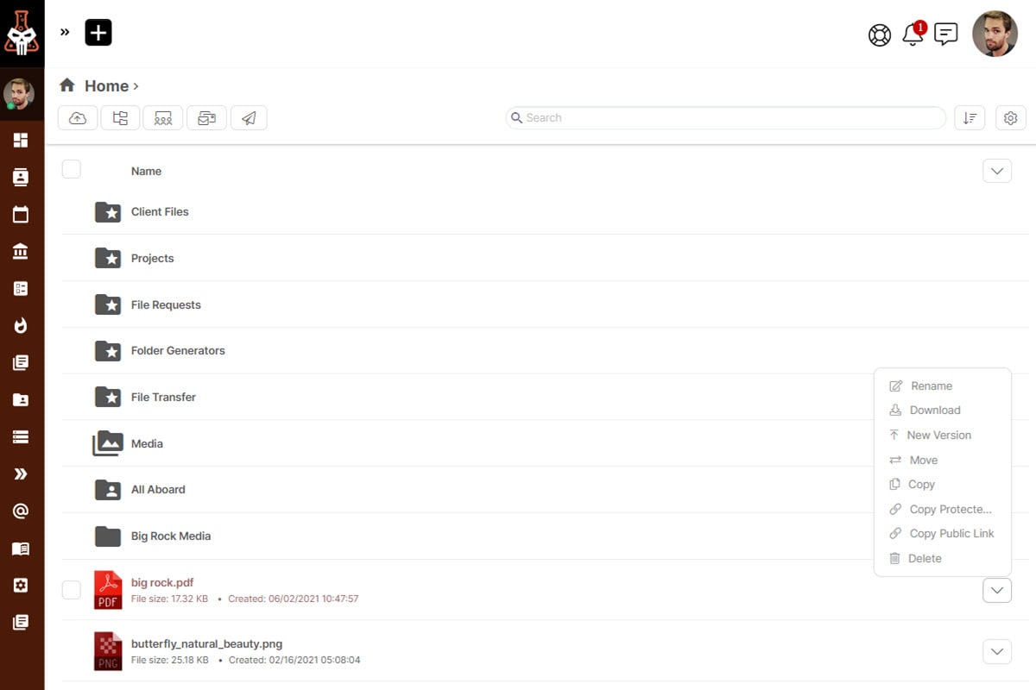Tick the checkbox for big rock.pdf
This screenshot has width=1036, height=690.
click(72, 590)
